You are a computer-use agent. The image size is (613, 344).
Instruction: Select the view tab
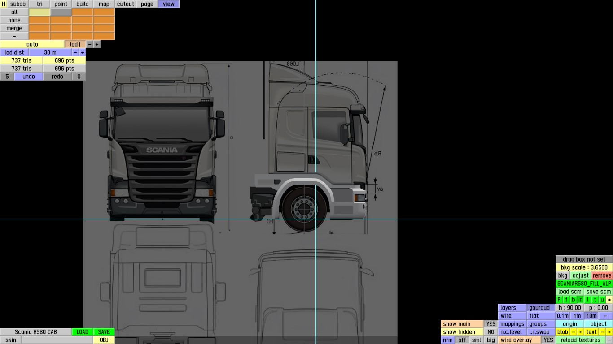click(x=169, y=4)
